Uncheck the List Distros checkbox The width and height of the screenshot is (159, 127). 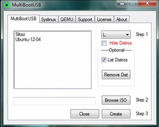(x=104, y=60)
